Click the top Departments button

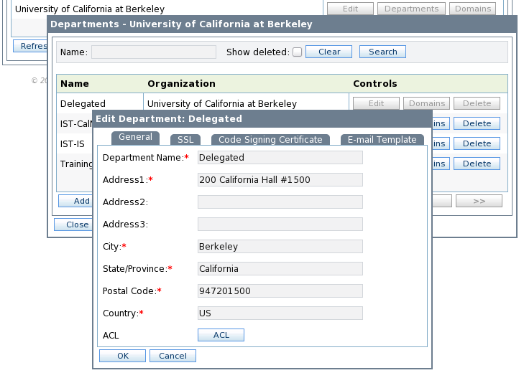pos(411,9)
